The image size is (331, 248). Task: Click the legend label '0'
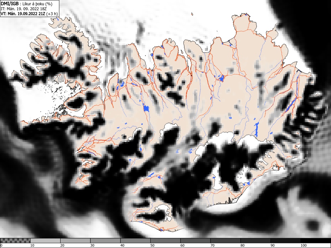[1, 245]
